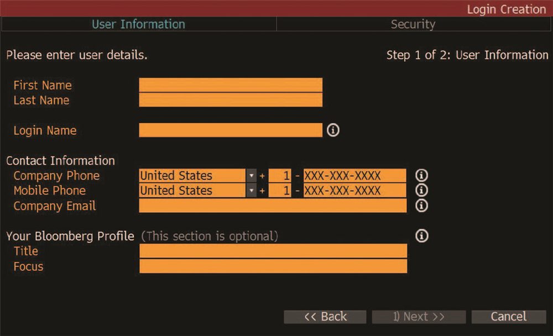Click the Mobile Phone country code field
The height and width of the screenshot is (336, 553).
coord(280,191)
